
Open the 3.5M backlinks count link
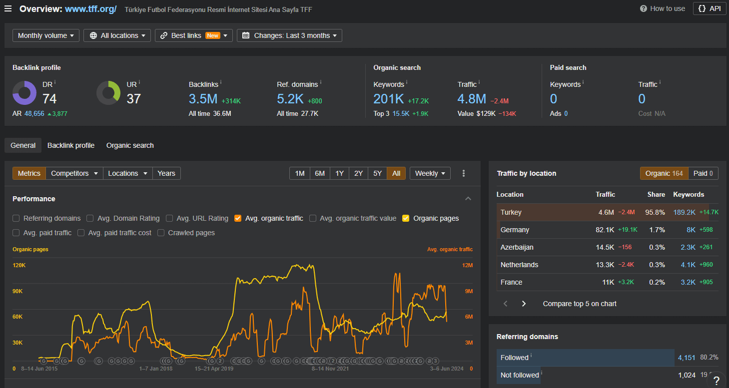(203, 99)
